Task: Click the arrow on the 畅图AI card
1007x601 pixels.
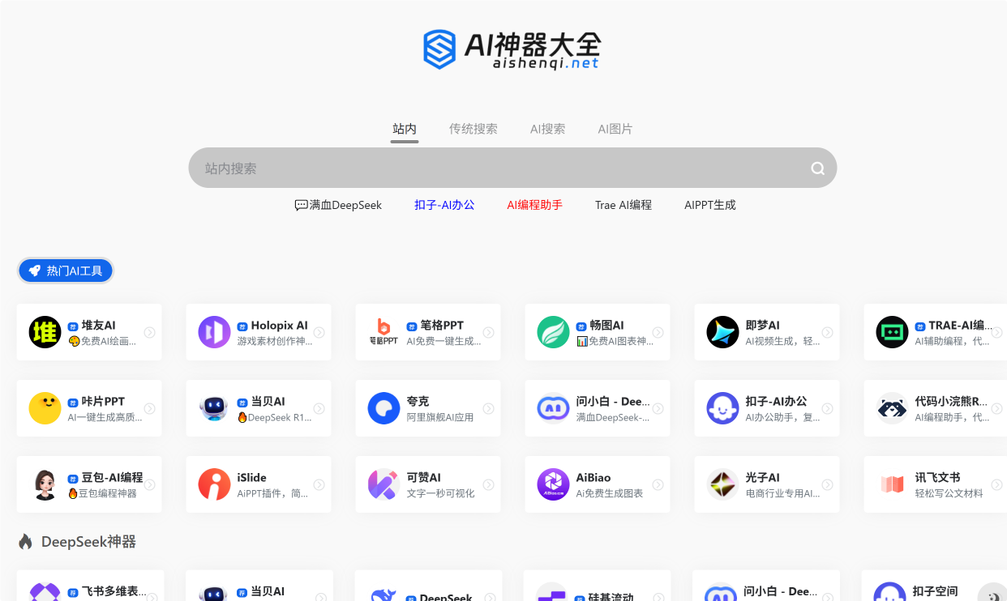Action: point(658,333)
